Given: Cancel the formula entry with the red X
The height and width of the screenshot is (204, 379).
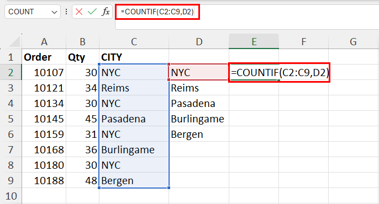Looking at the screenshot, I should click(79, 12).
